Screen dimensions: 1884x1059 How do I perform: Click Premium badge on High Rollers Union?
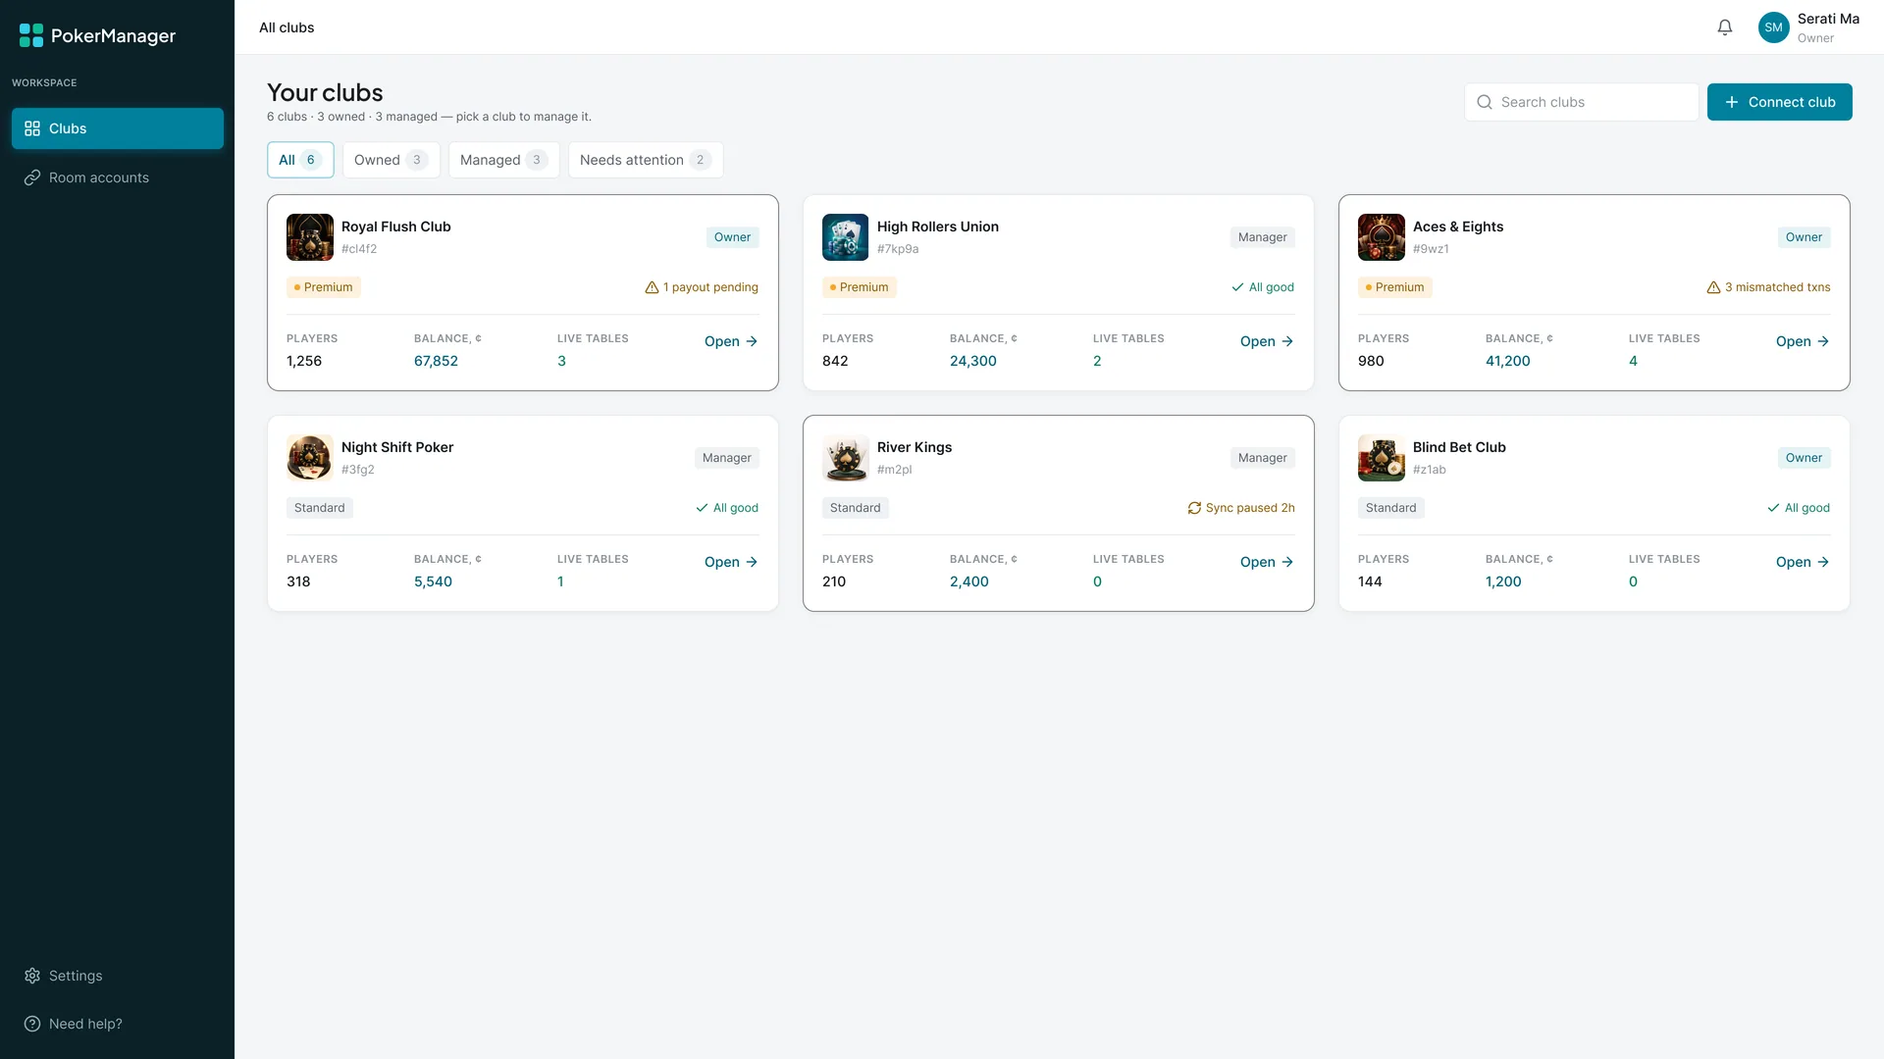click(x=860, y=287)
